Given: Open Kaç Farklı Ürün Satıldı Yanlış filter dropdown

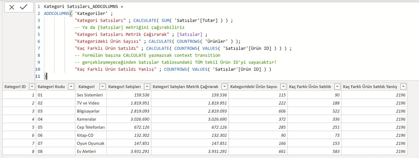Looking at the screenshot, I should tap(403, 87).
